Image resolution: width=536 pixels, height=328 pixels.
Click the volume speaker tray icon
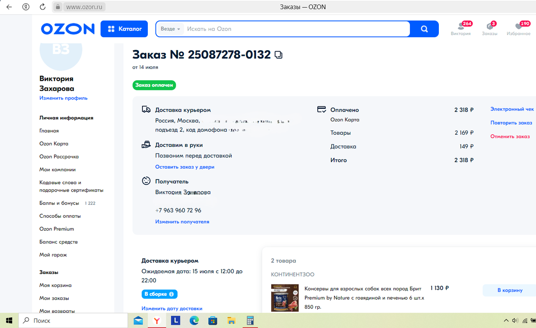515,321
